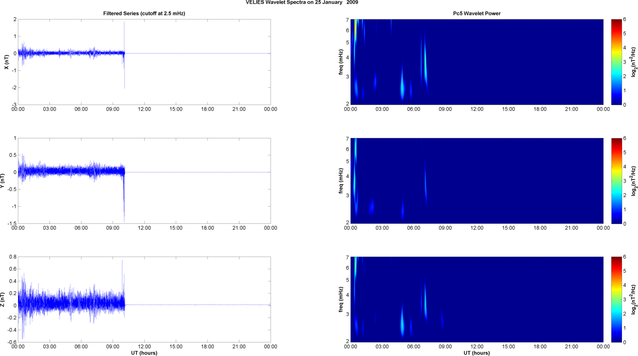Click log2(nT²/Hz) label beside middle colorbar
This screenshot has height=356, width=638.
point(634,181)
